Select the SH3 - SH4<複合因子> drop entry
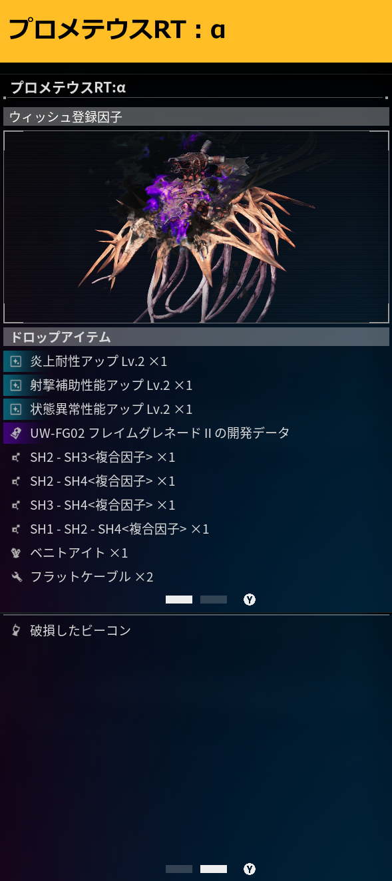 (196, 505)
